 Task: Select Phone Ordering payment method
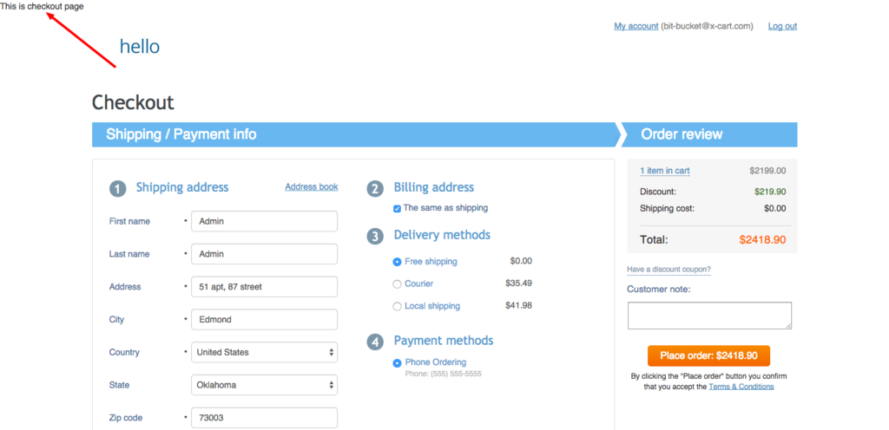point(398,363)
